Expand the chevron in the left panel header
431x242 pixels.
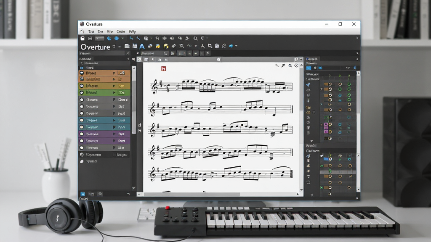(128, 59)
